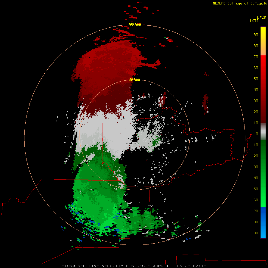Click the -60 value on the velocity scale
The width and height of the screenshot is (268, 268).
[x=255, y=200]
